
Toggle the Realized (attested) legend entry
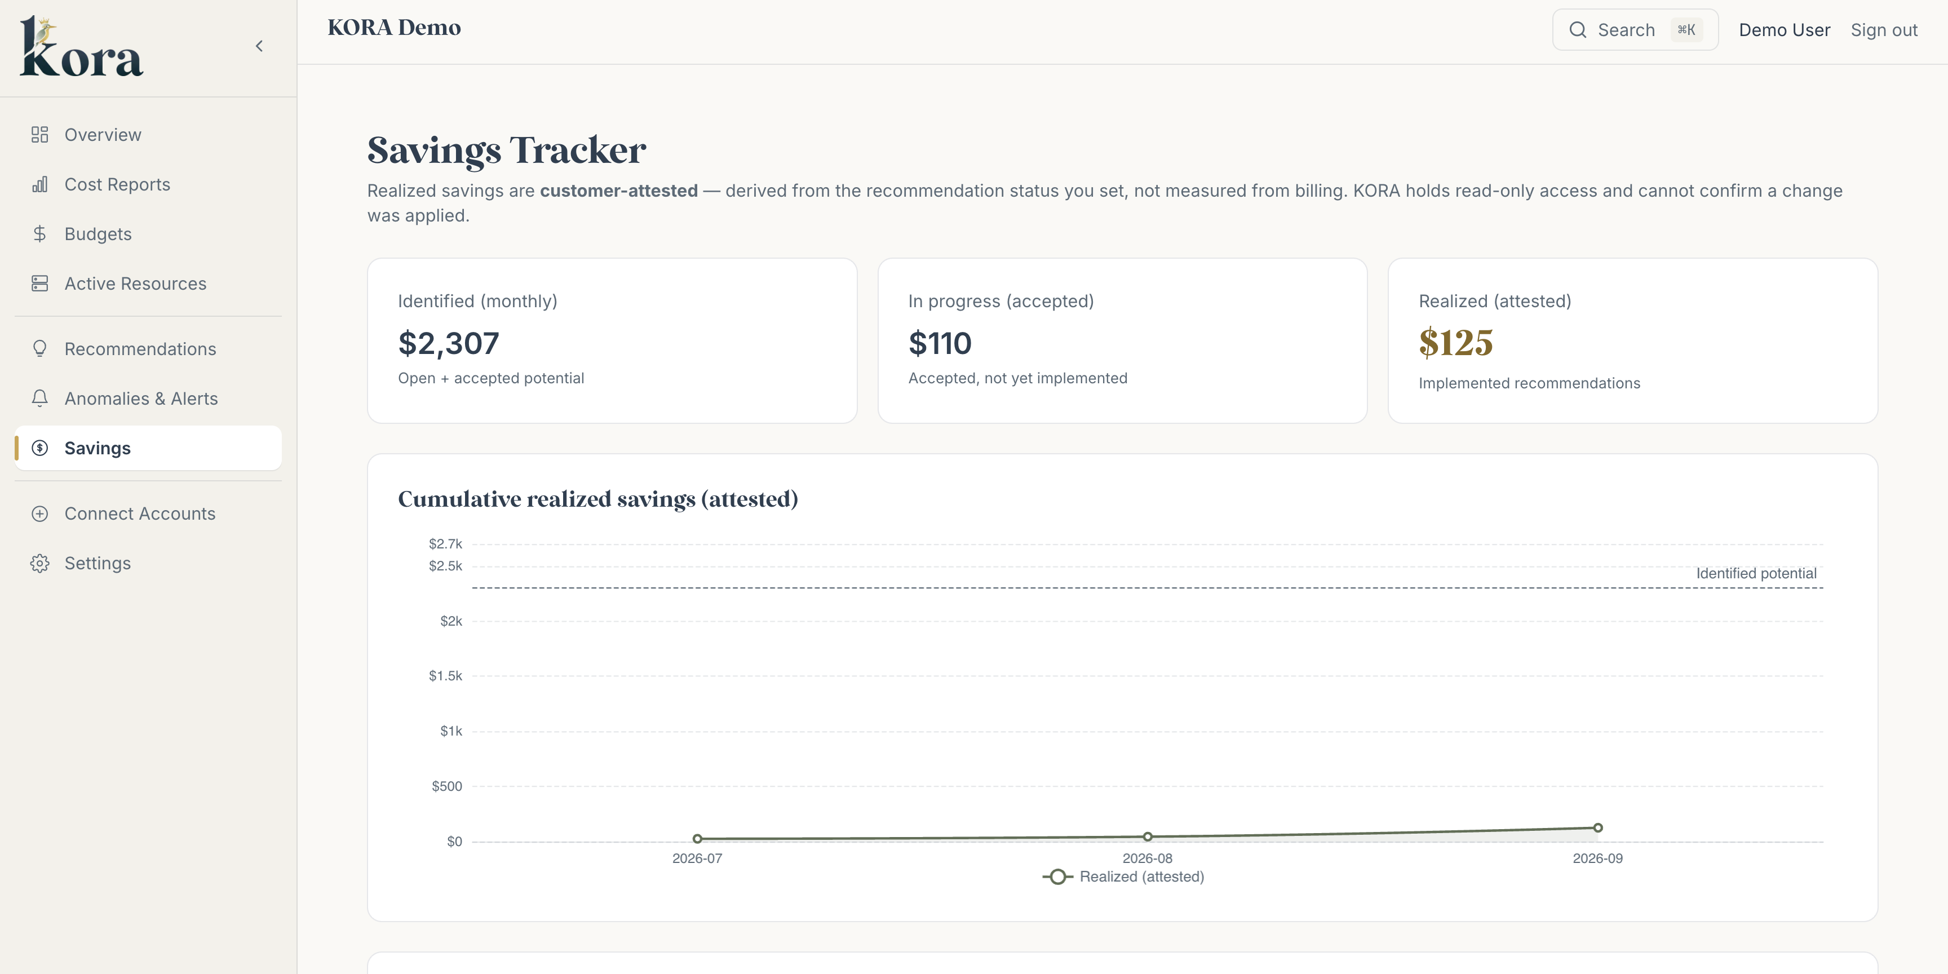click(1123, 876)
